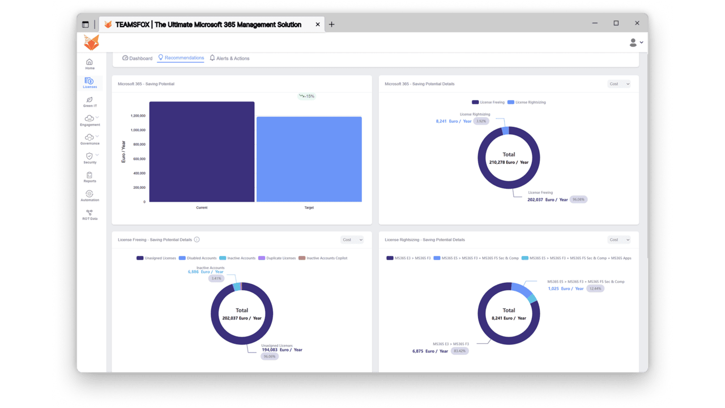Select the Recommendations tab
This screenshot has height=408, width=725.
pos(181,58)
